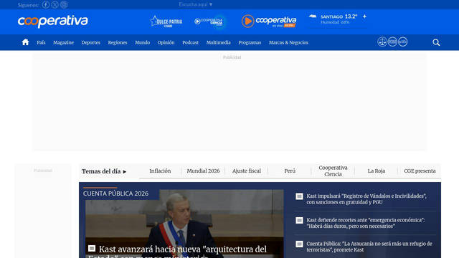Open 'Registro de Vándalos e Incivilidades' article

click(366, 199)
